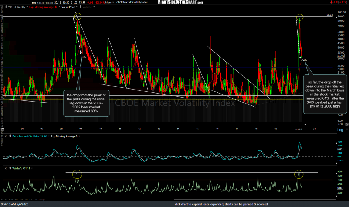This screenshot has width=349, height=207.
Task: Click the last price 32.23 in header
Action: (x=82, y=3)
